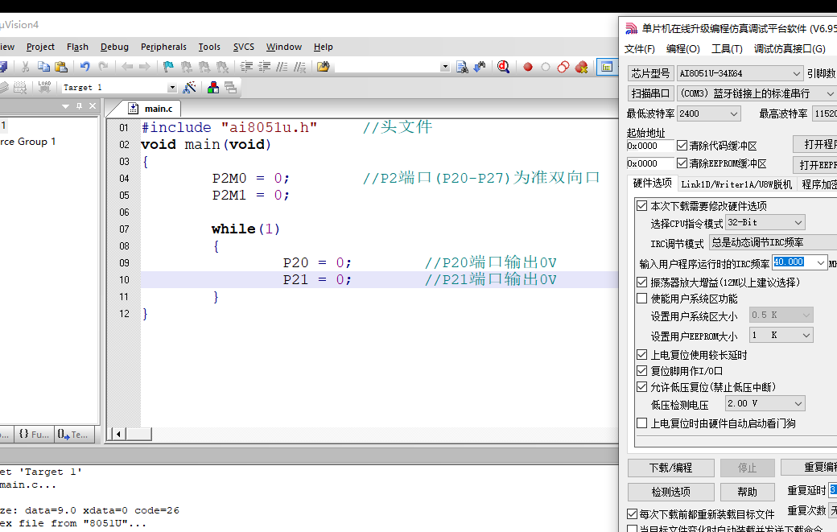
Task: Click the 检测选项 button
Action: click(670, 492)
